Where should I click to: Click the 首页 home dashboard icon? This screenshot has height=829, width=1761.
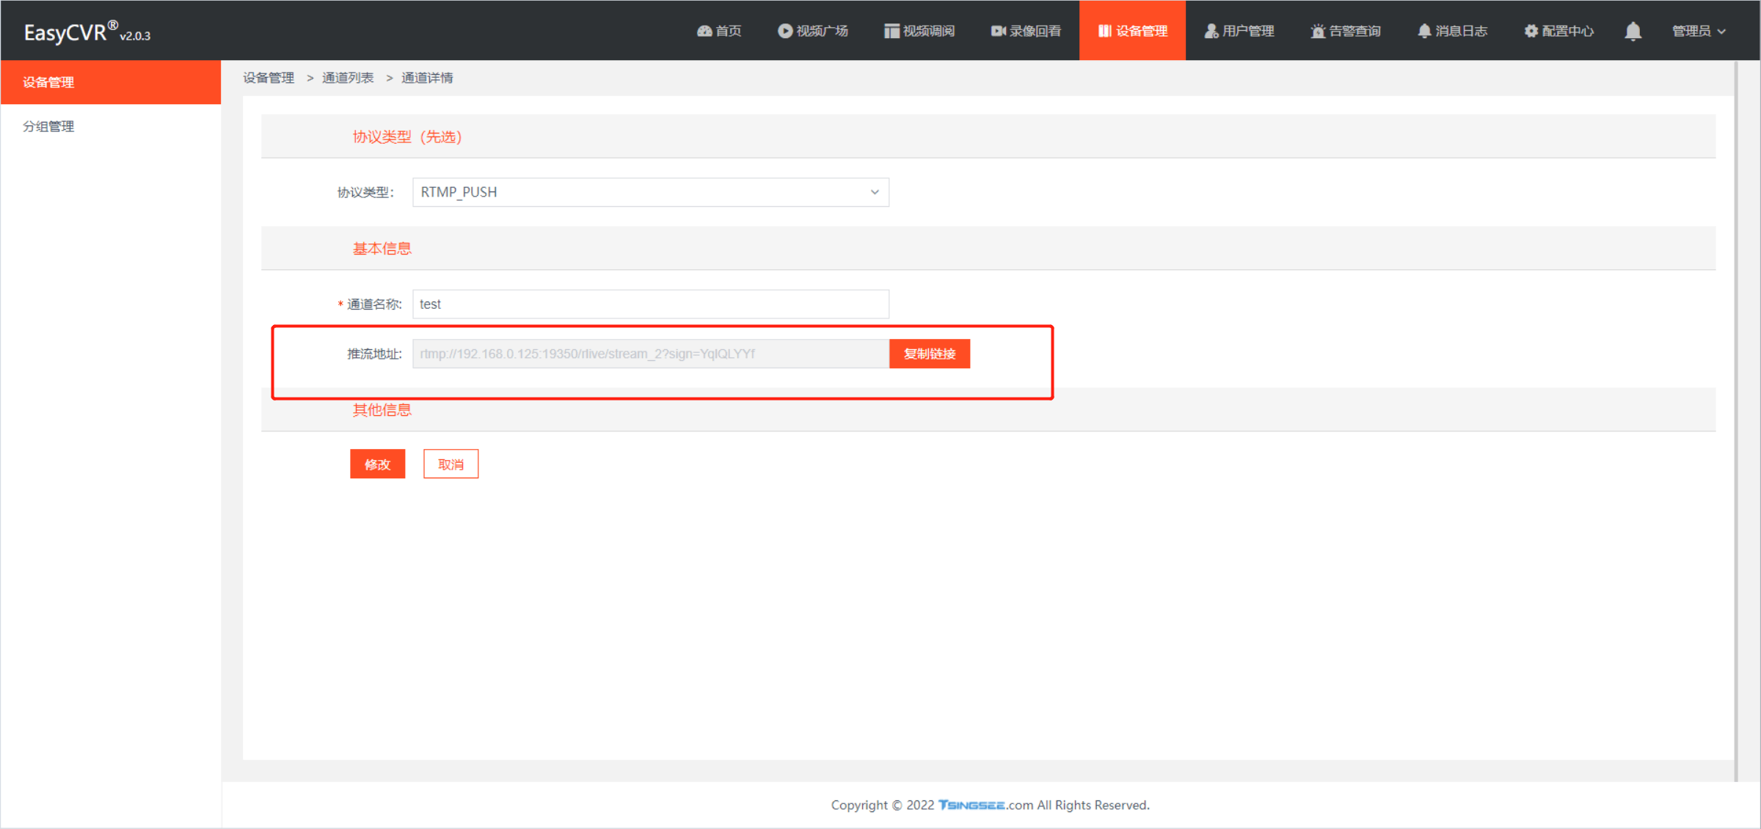(x=704, y=31)
